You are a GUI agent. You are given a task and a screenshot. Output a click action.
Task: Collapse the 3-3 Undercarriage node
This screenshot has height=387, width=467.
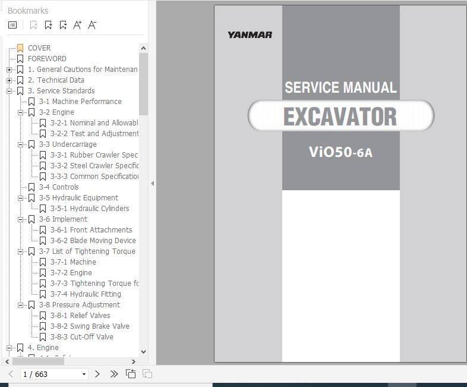tap(20, 144)
